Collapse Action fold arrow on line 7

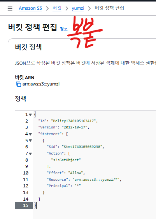click(x=30, y=154)
